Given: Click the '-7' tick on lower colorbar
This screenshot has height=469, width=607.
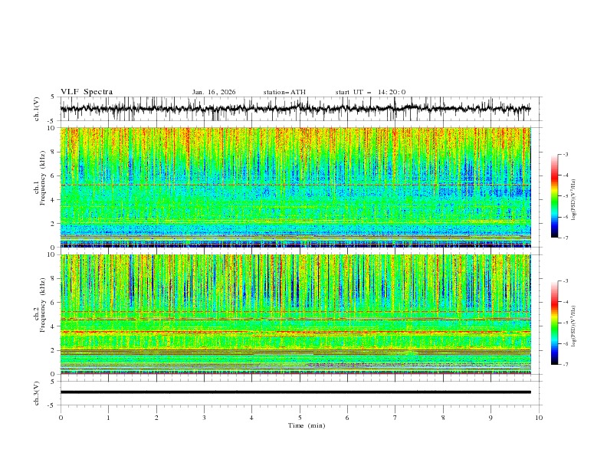Looking at the screenshot, I should [x=565, y=365].
